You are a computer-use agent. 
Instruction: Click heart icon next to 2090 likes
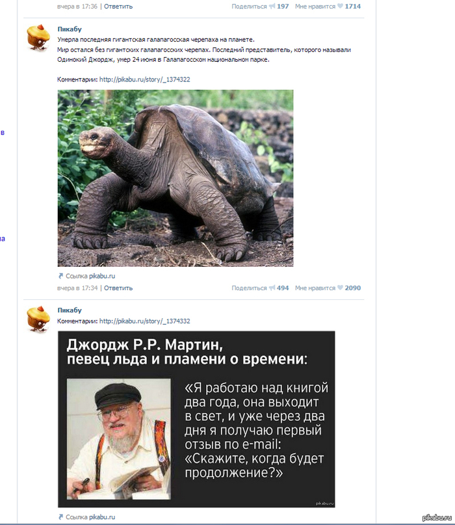[340, 288]
